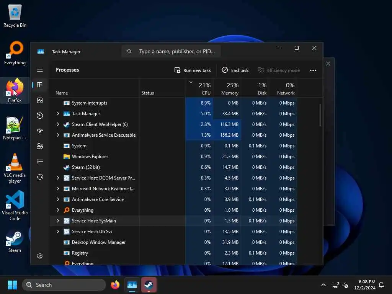
Task: Click the muted volume tray icon
Action: [345, 285]
